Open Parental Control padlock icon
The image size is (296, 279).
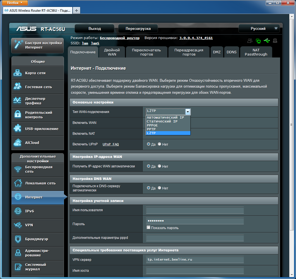[18, 115]
